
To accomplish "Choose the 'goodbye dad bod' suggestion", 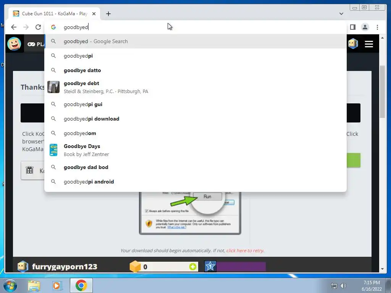I will coord(195,167).
